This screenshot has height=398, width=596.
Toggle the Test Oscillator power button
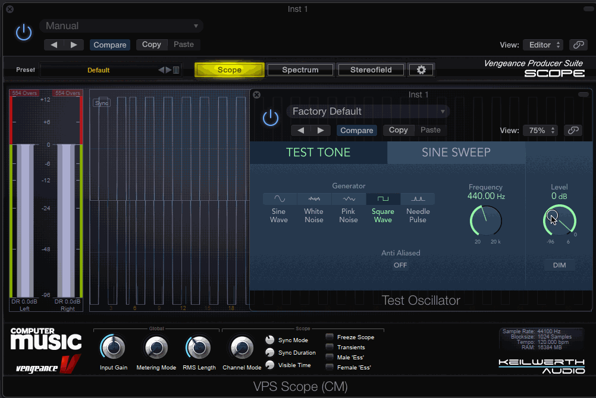271,118
